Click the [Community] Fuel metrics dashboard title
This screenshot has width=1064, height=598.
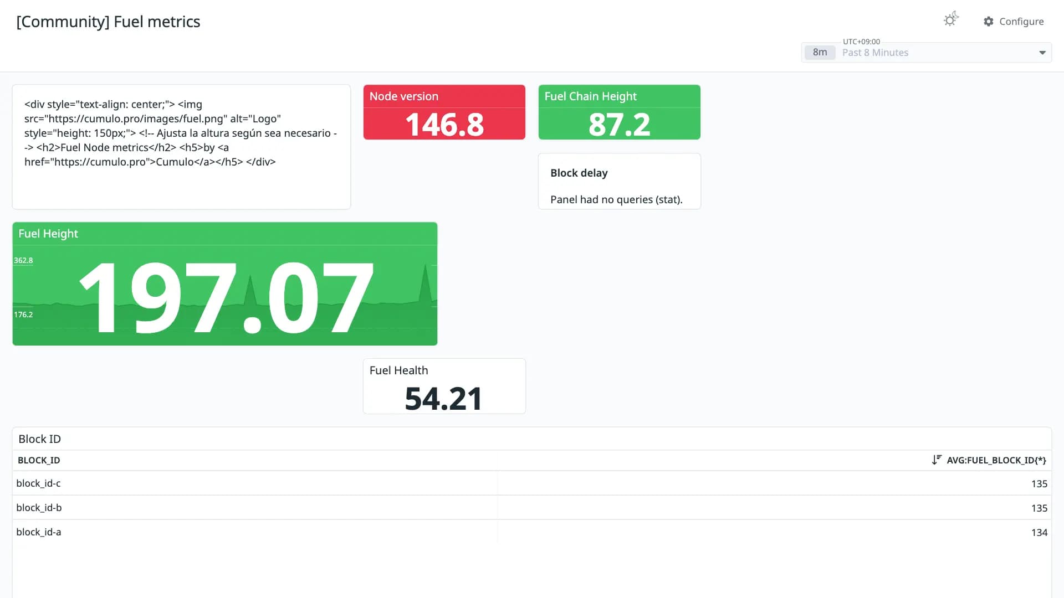108,22
